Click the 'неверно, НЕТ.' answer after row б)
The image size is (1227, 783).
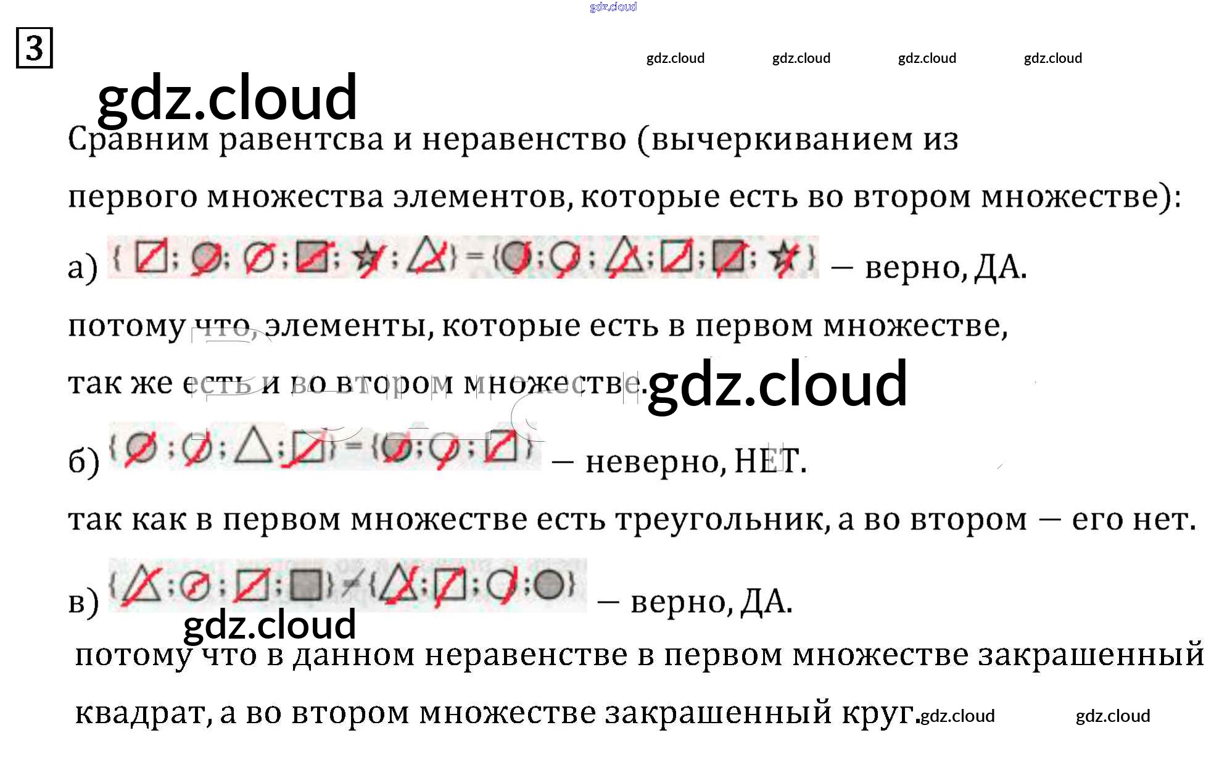[x=695, y=462]
